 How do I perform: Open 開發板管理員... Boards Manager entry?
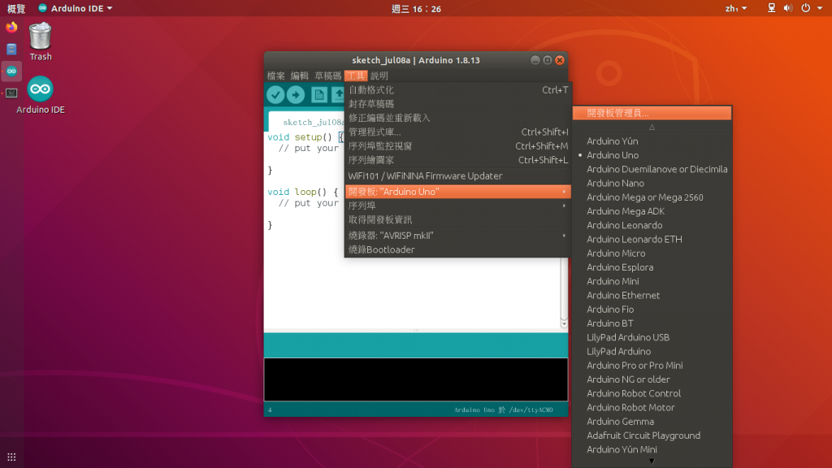[652, 113]
